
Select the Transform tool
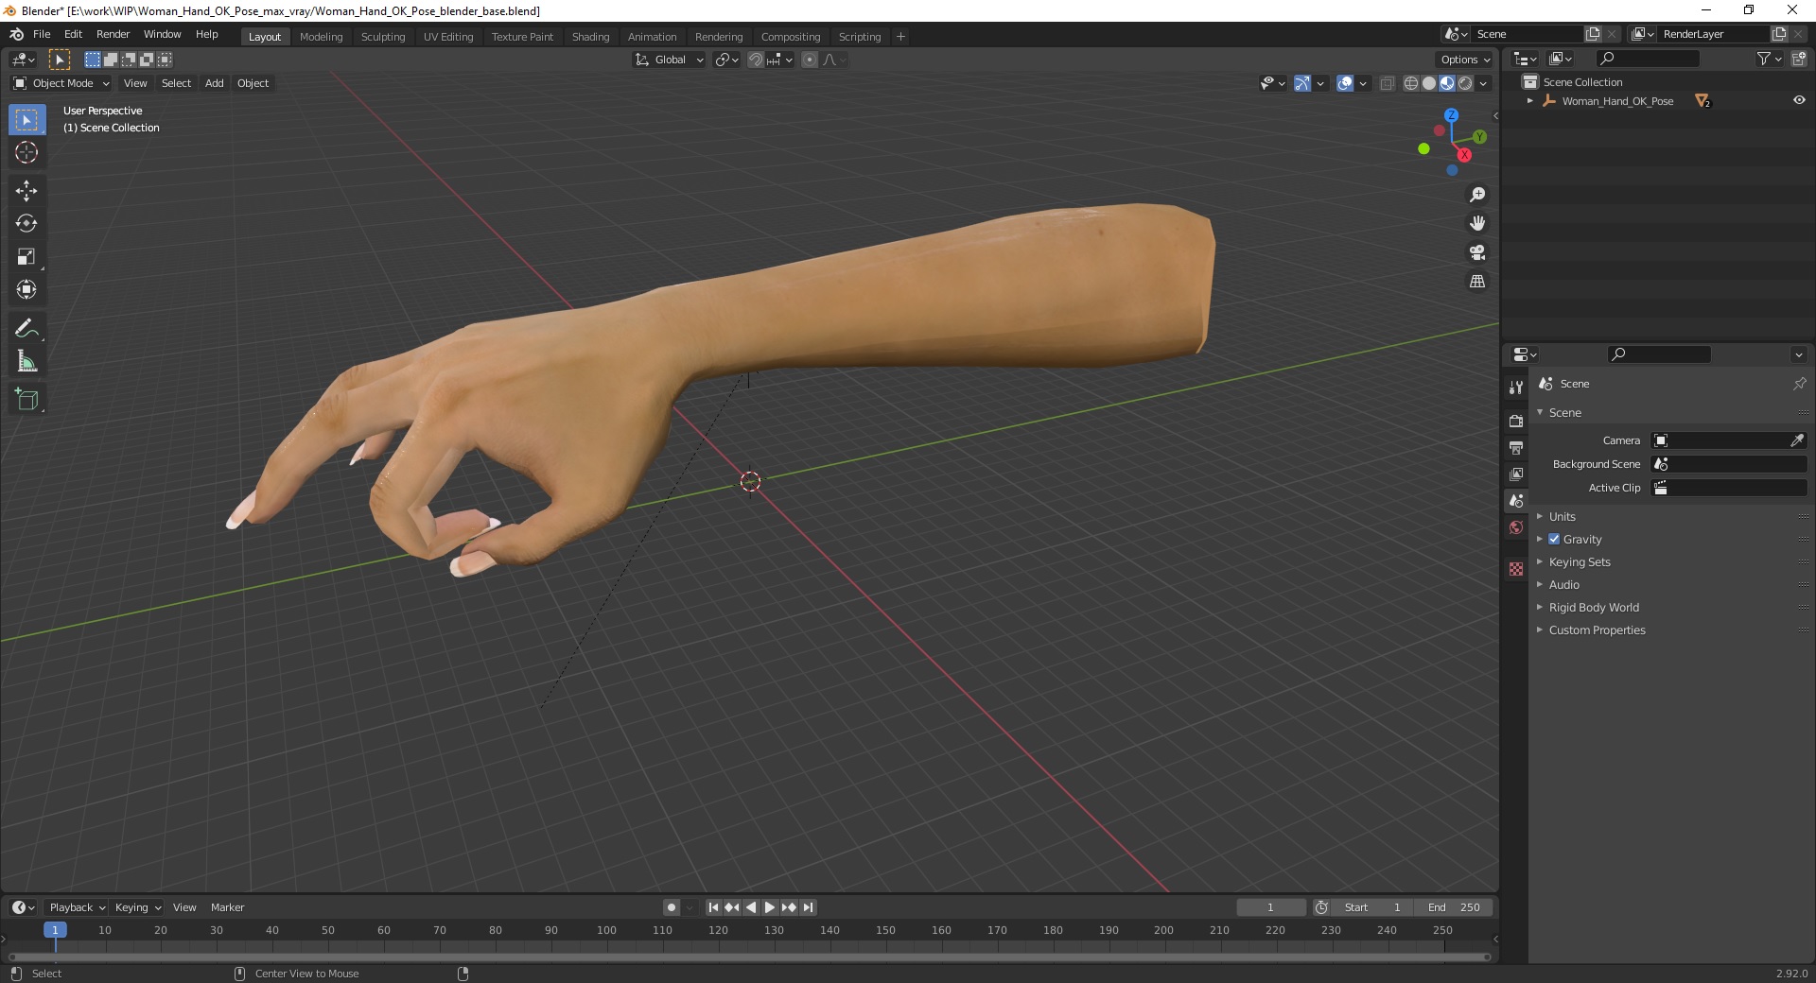26,290
